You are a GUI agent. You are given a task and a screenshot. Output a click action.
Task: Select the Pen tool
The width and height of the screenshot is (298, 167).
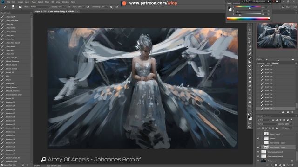pos(250,86)
